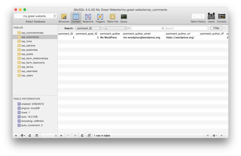This screenshot has height=156, width=241.
Task: Click the created: 5/06/2015 info row
Action: click(31, 104)
